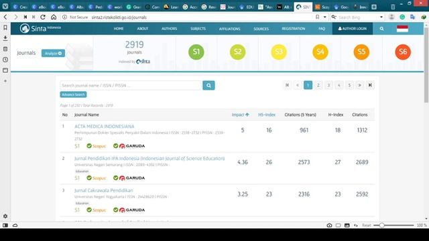
Task: Click the Sinta site search magnifier icon
Action: [x=381, y=29]
